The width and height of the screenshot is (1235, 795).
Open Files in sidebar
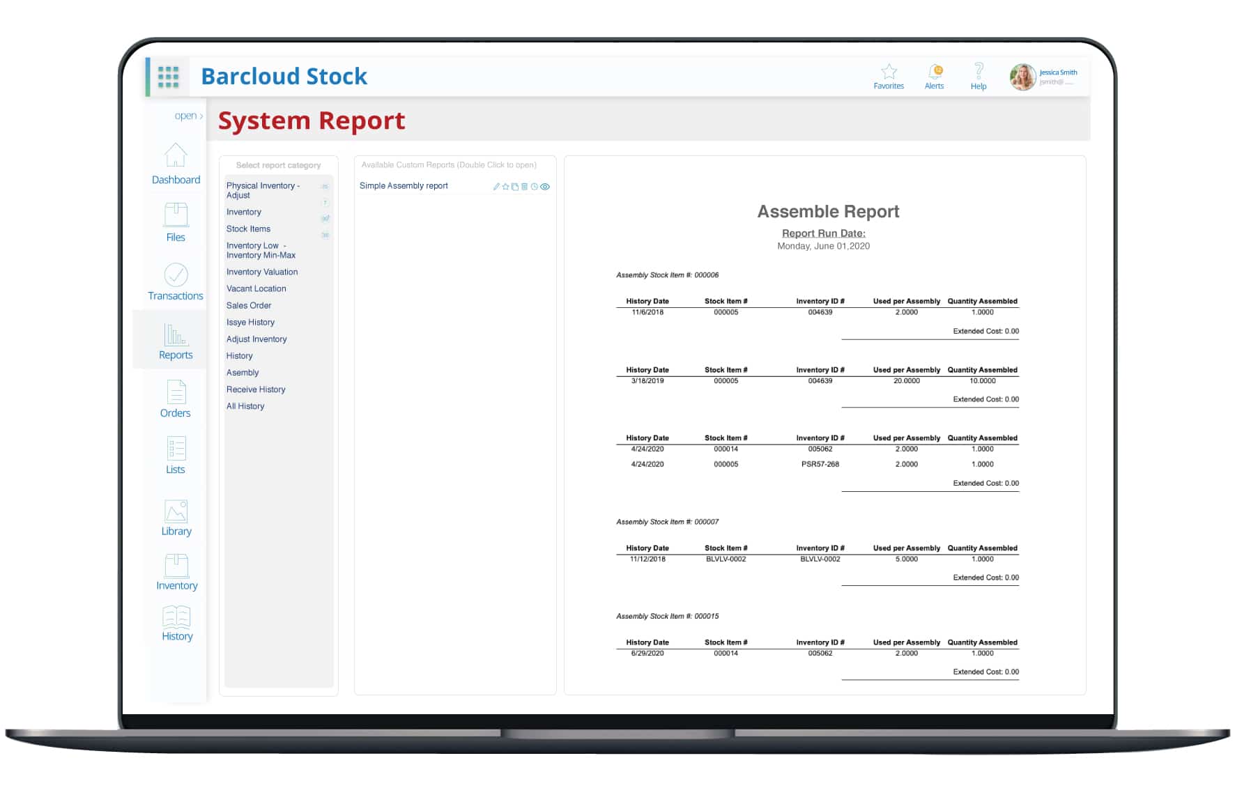pyautogui.click(x=176, y=222)
